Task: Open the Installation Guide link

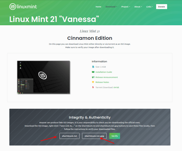Action: 104,72
